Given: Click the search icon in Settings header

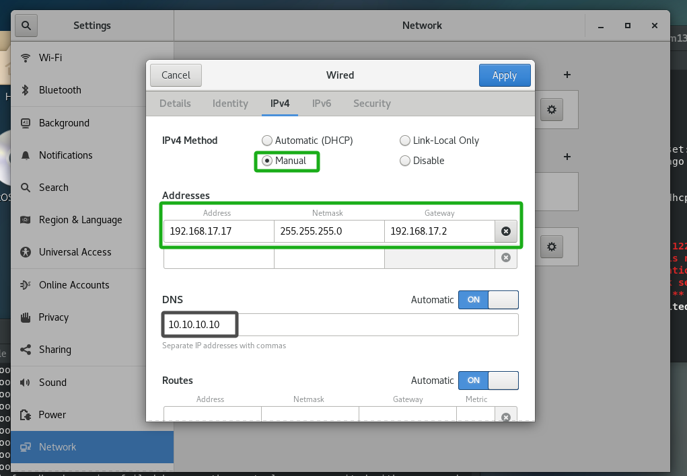Looking at the screenshot, I should coord(26,26).
